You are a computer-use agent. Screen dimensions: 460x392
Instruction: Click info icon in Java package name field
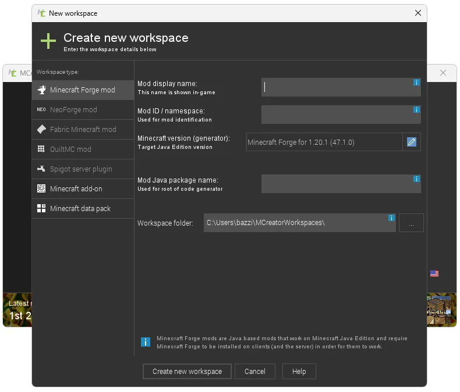click(416, 179)
